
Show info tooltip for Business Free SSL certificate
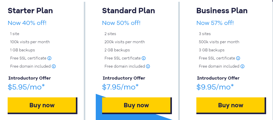pyautogui.click(x=238, y=58)
